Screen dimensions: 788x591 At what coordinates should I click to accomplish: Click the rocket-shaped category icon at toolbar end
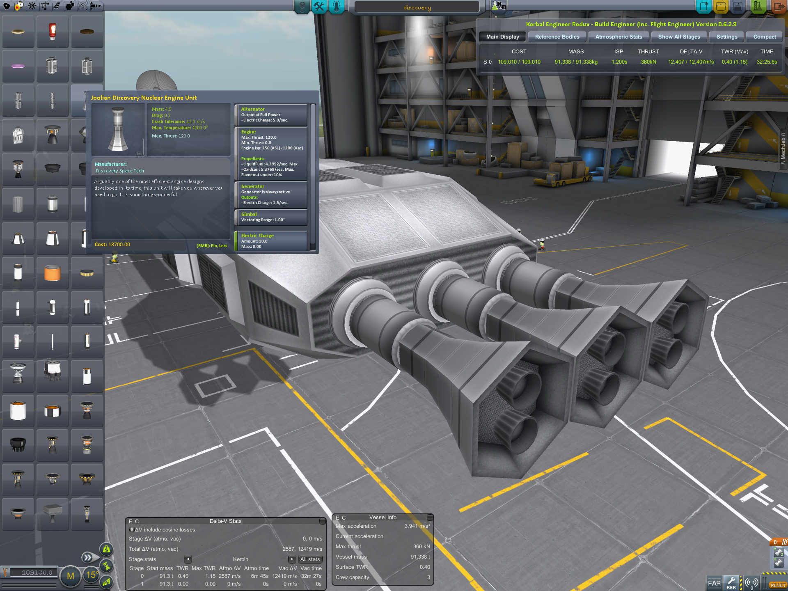point(95,6)
